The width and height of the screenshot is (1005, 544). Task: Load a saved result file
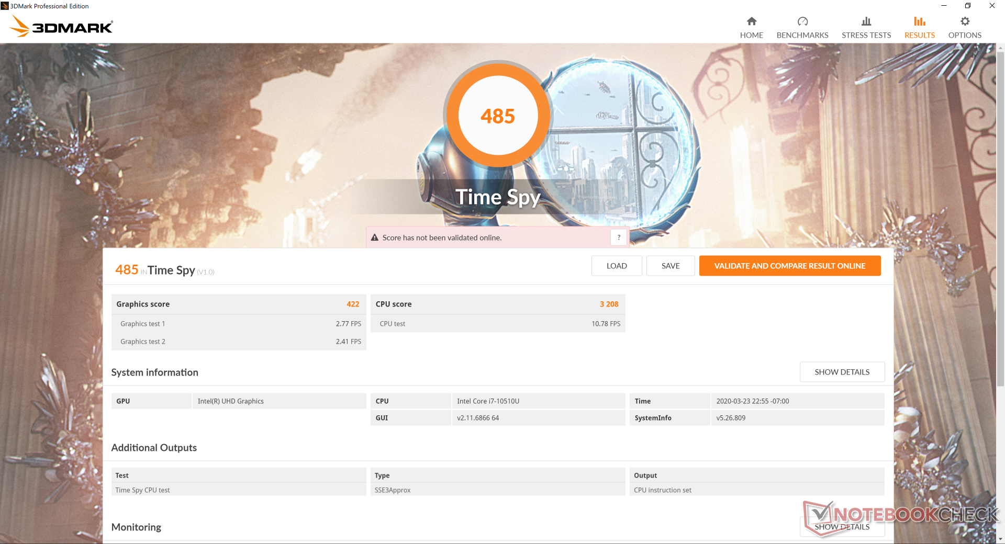point(617,266)
